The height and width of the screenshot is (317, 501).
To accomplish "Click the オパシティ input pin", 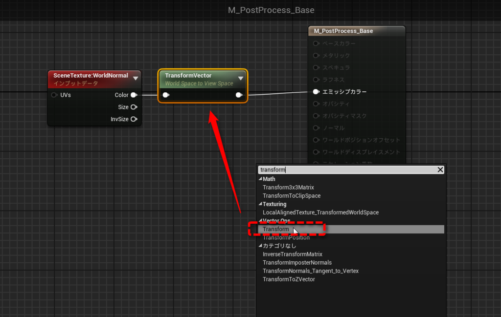I will [316, 104].
